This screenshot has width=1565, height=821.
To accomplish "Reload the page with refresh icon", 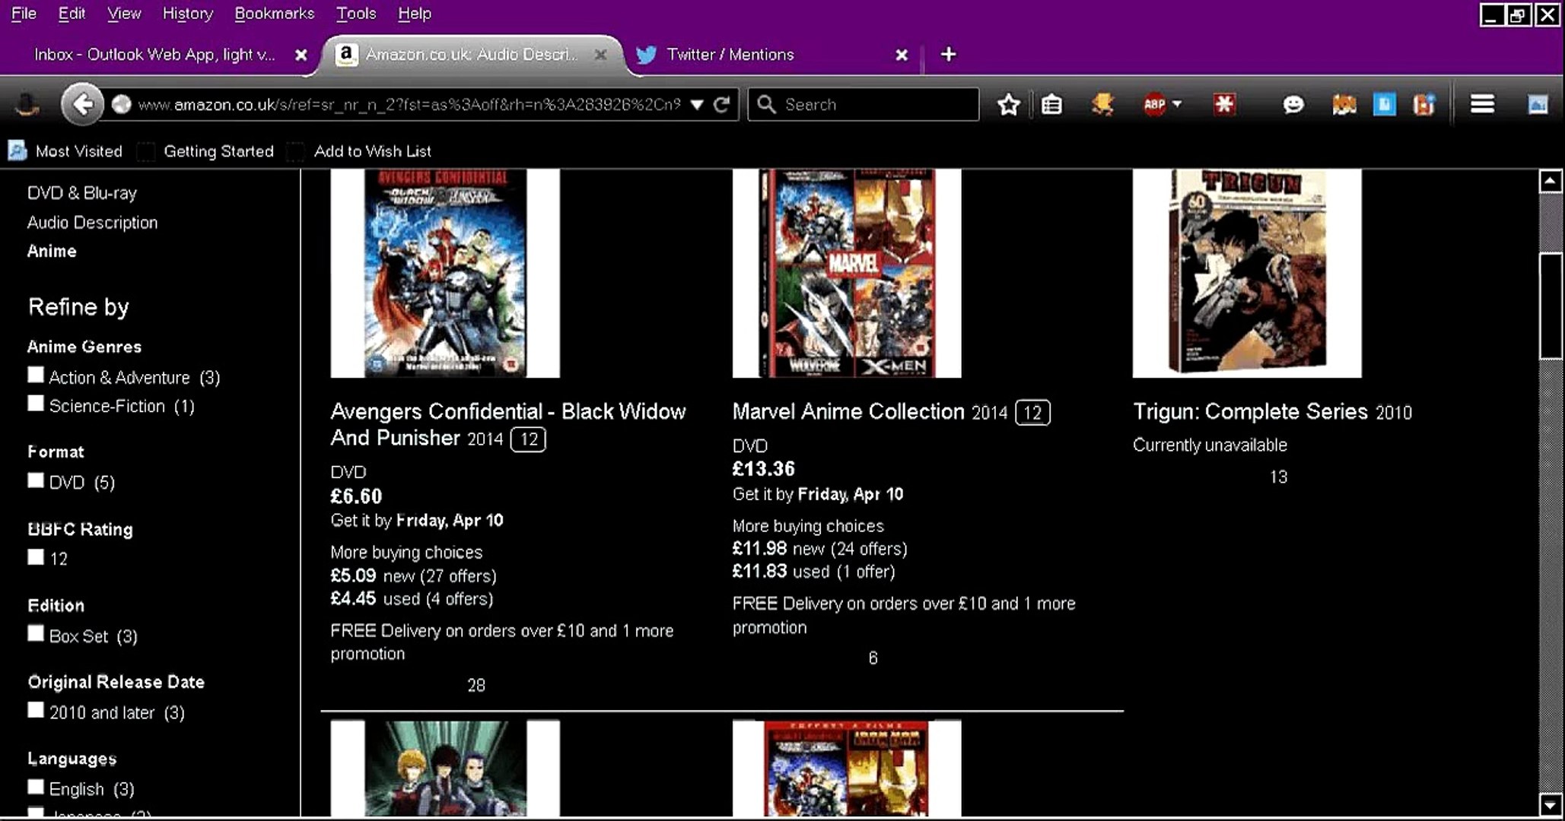I will point(722,104).
